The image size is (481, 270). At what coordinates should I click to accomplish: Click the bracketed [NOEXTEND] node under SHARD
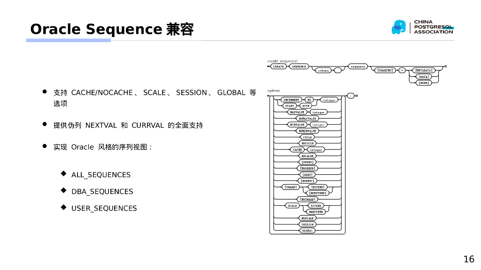click(x=318, y=193)
